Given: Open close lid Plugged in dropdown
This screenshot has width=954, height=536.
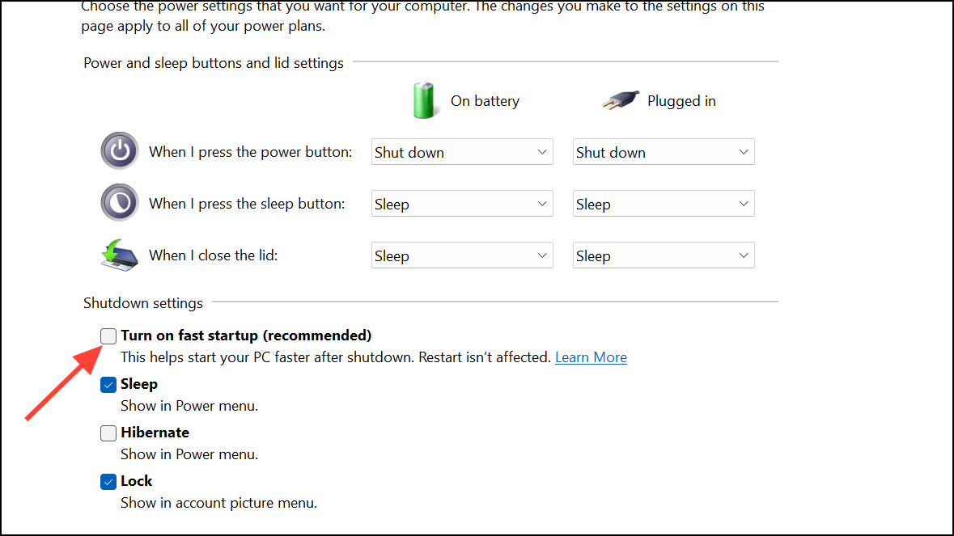Looking at the screenshot, I should click(x=664, y=255).
